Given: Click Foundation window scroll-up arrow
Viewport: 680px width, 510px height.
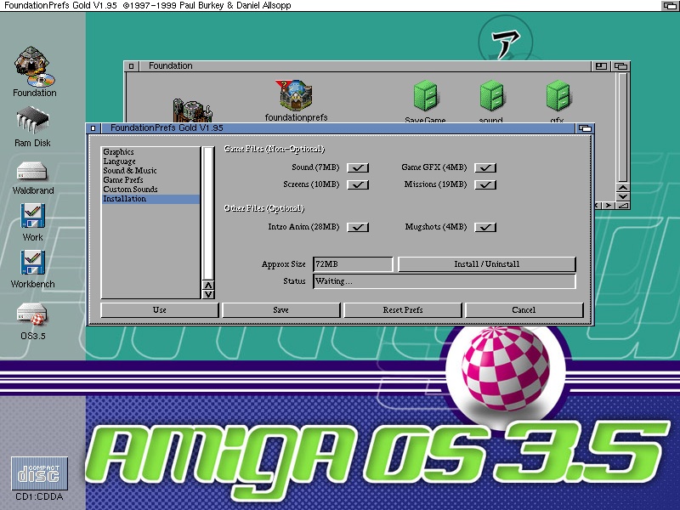Looking at the screenshot, I should point(623,188).
